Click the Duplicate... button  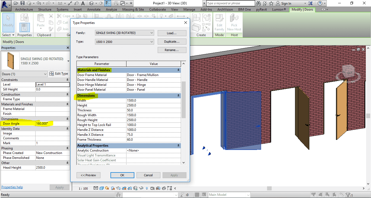click(x=172, y=42)
